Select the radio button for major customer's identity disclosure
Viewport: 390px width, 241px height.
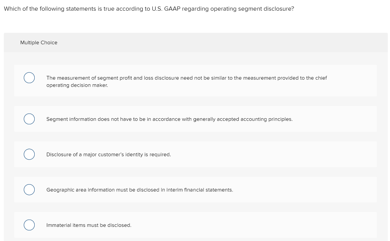(29, 154)
